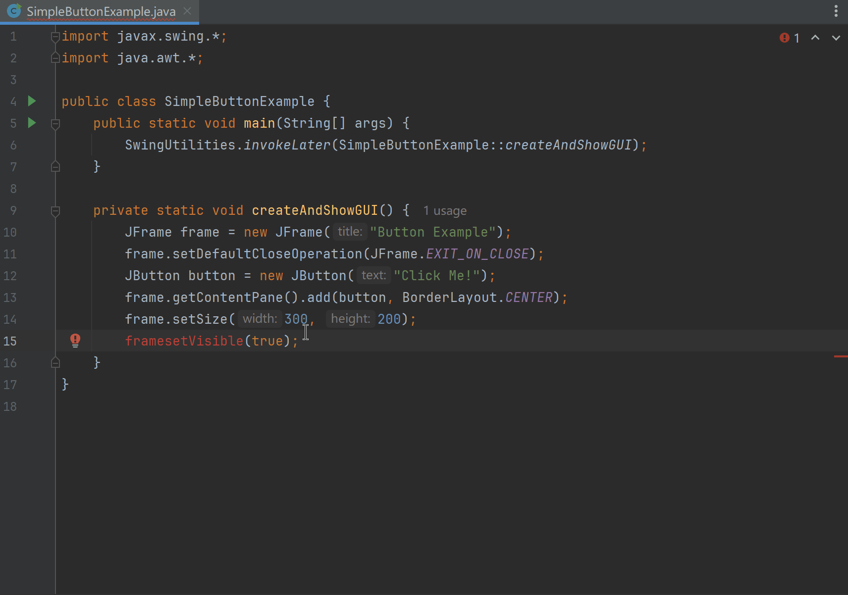Screen dimensions: 848x595
Task: Click the fold end marker on line 7
Action: tap(55, 167)
